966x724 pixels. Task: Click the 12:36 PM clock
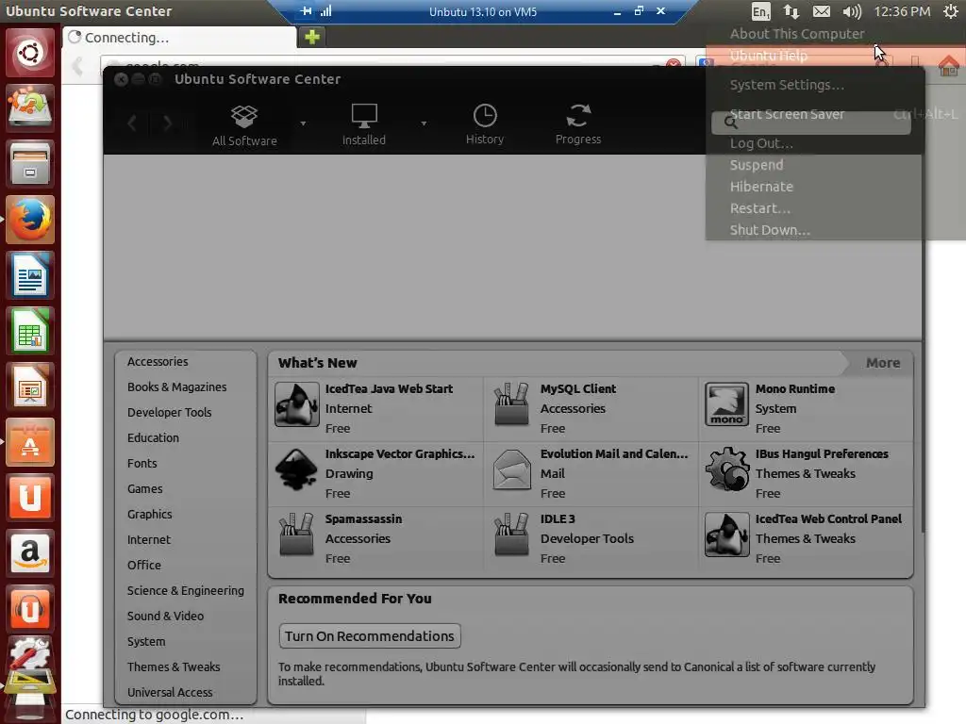click(902, 11)
